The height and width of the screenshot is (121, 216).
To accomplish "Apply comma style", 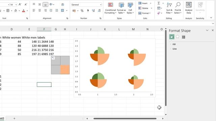I will click(x=88, y=11).
